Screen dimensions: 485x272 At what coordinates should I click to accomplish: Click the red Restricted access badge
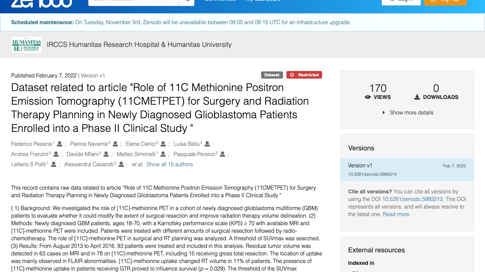tap(304, 75)
